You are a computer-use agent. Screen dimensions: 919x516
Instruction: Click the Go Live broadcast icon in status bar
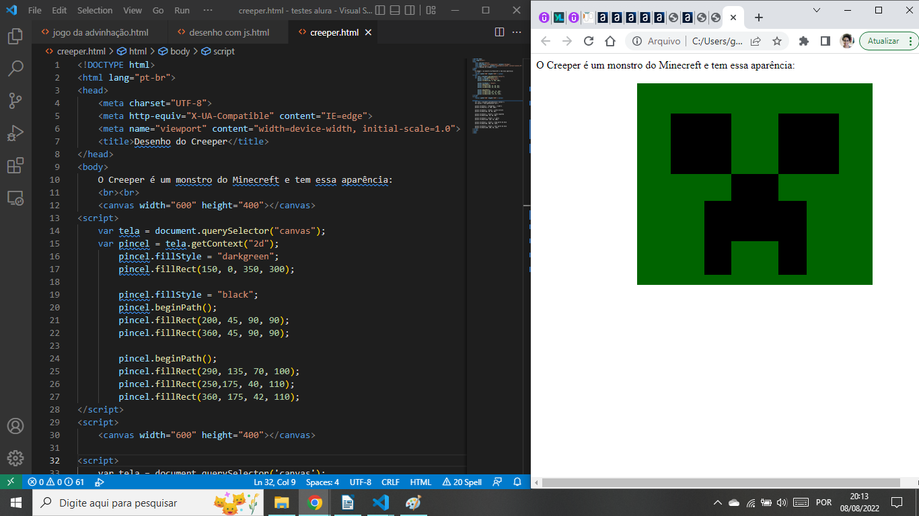pyautogui.click(x=100, y=482)
